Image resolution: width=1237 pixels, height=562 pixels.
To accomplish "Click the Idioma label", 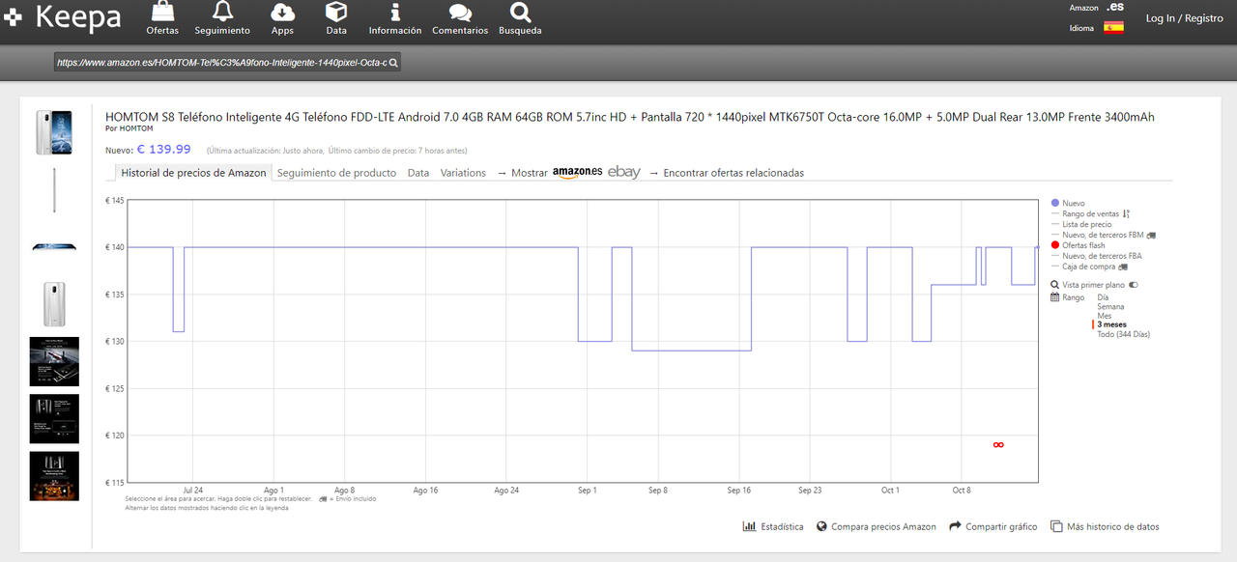I will tap(1081, 28).
